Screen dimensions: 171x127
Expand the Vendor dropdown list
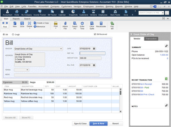click(x=61, y=49)
